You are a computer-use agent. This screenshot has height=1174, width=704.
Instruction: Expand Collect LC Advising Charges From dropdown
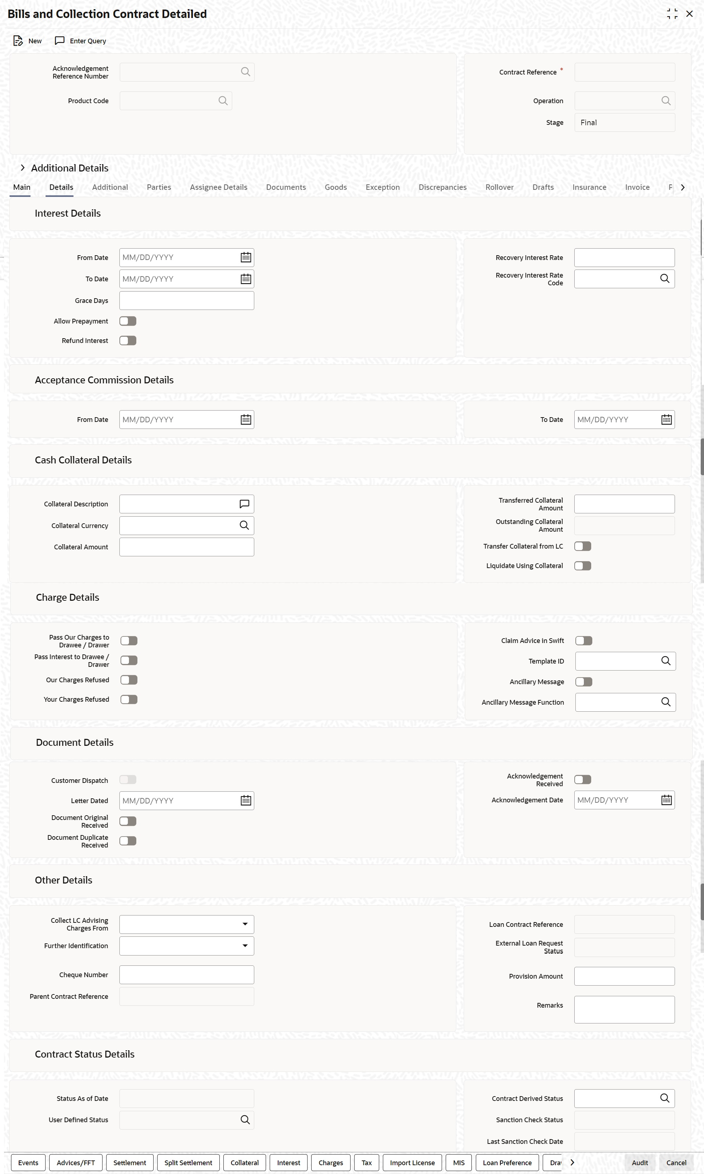245,924
